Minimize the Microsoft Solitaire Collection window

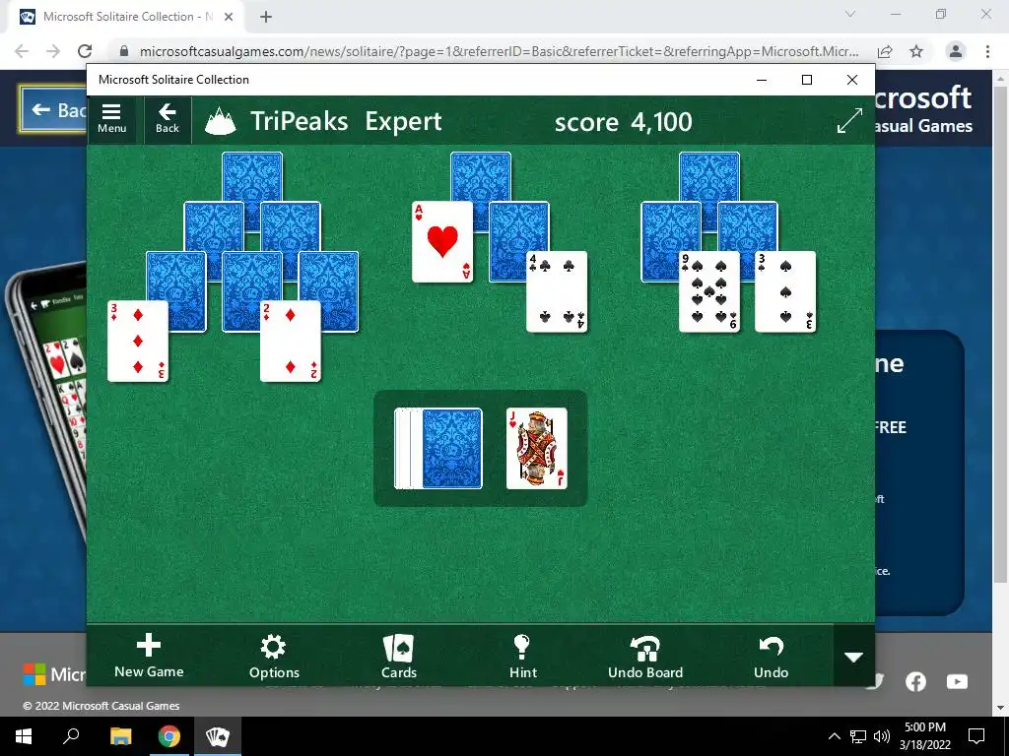point(762,80)
